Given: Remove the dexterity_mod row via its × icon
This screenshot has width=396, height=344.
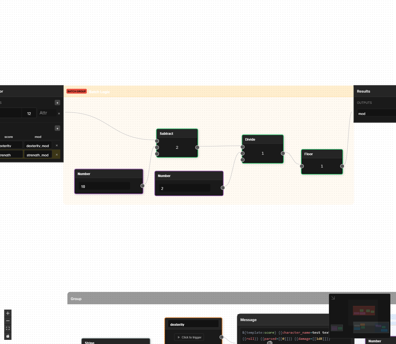Looking at the screenshot, I should coord(56,145).
